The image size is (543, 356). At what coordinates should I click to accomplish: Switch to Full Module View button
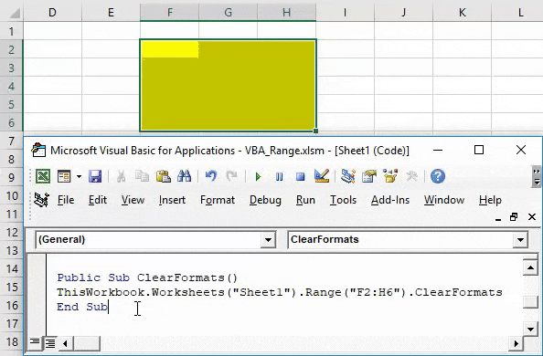(x=50, y=343)
